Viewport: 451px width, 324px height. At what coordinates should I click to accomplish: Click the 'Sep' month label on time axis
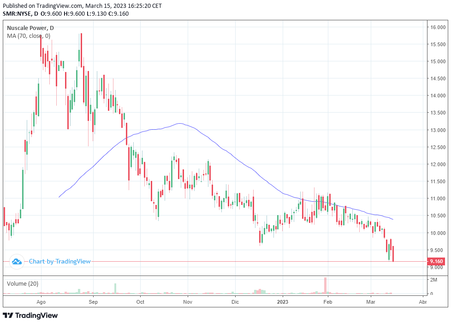[x=93, y=302]
